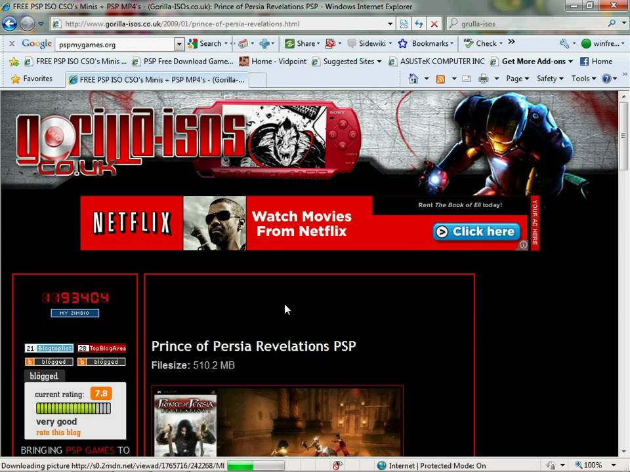Click the Netflix ad info i icon
This screenshot has height=472, width=630.
(x=523, y=245)
